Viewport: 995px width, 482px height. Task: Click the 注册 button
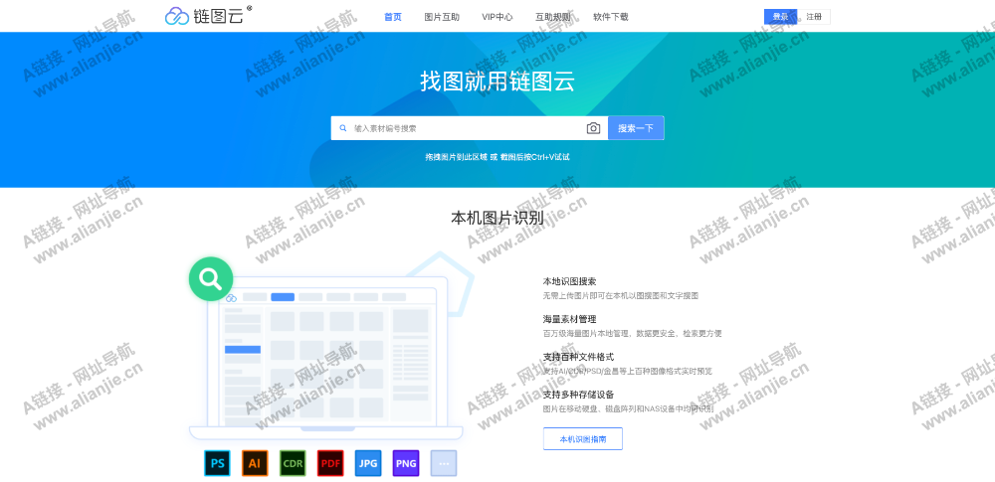coord(814,17)
